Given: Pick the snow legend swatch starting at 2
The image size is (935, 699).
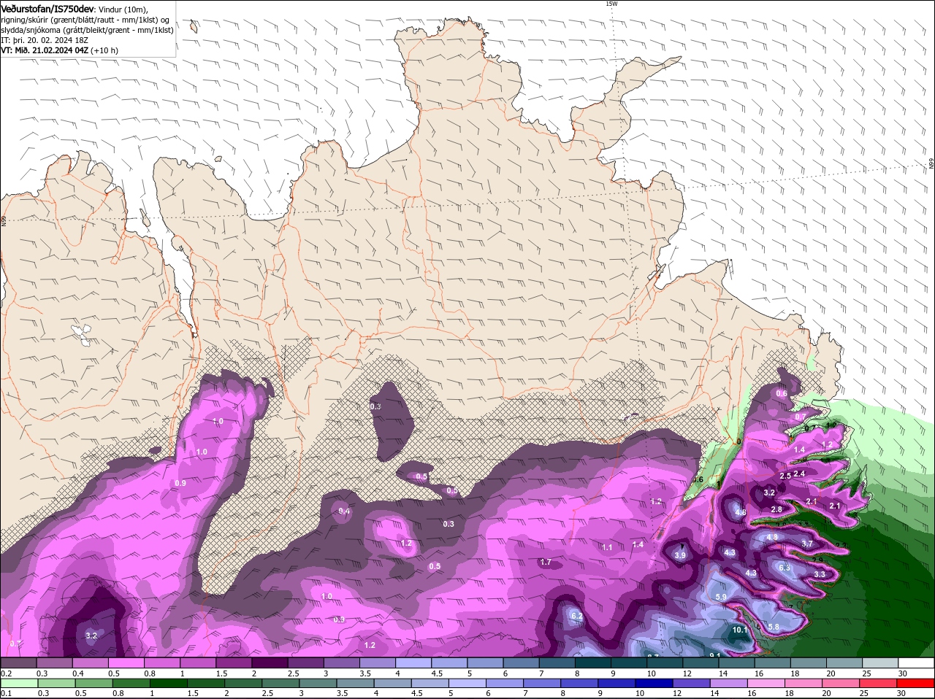Looking at the screenshot, I should 270,663.
